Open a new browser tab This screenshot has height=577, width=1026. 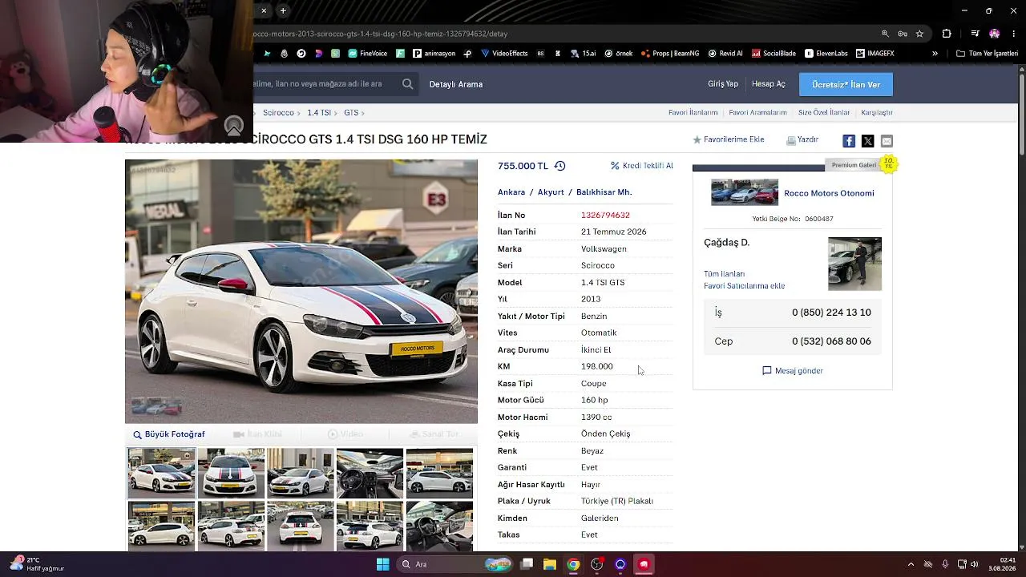pos(283,10)
